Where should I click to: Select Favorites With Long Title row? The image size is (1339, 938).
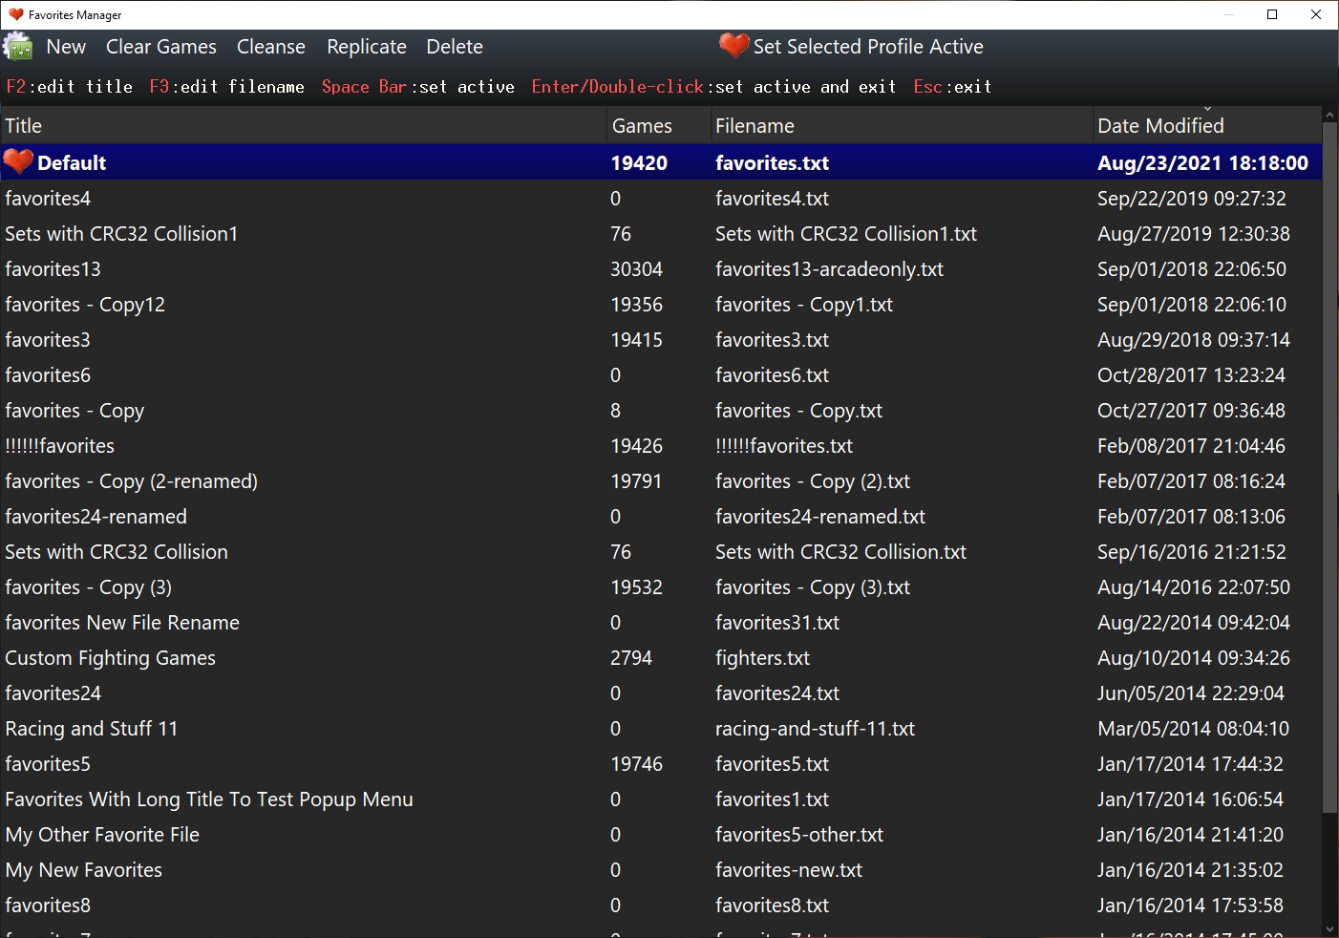209,799
